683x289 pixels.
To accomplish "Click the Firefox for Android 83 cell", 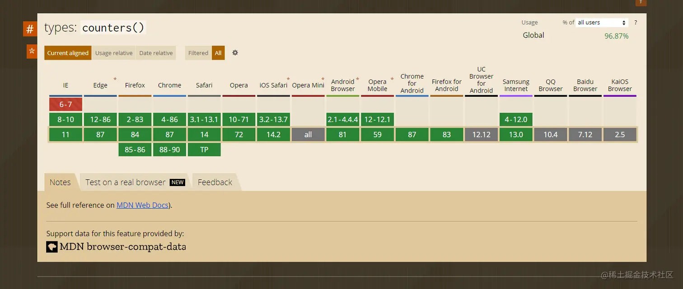I will pyautogui.click(x=447, y=135).
